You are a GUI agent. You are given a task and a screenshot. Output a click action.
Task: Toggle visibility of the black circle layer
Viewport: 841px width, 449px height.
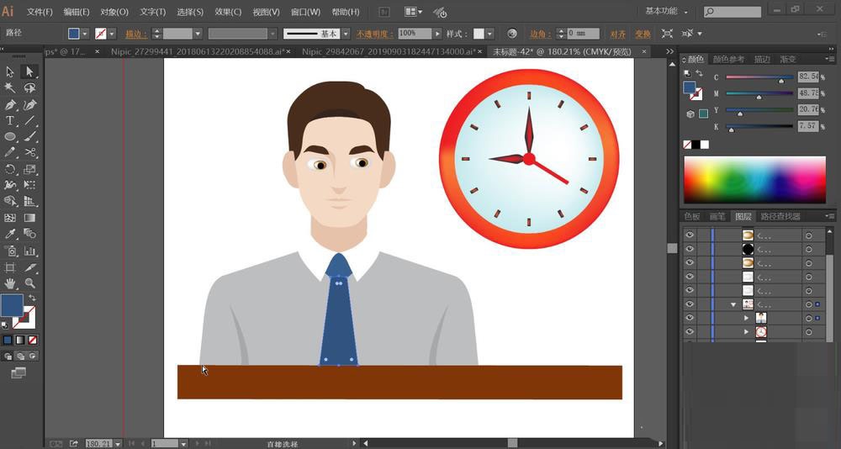coord(690,250)
